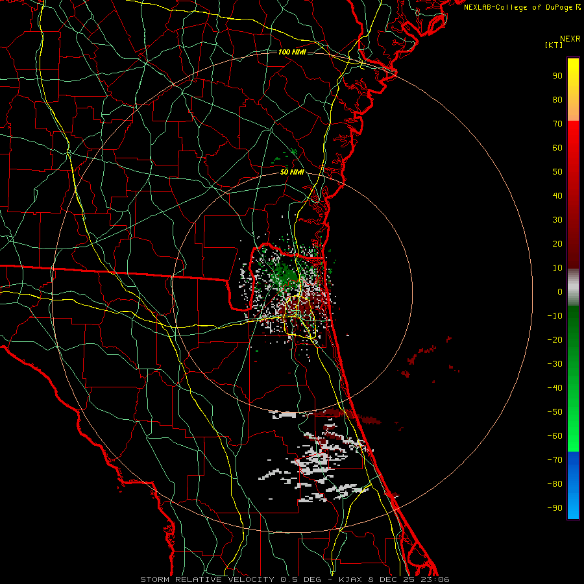Click the 0 value on the velocity scale
This screenshot has height=584, width=584.
point(560,291)
